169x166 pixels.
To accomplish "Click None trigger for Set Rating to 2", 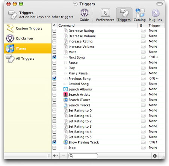I will tap(153, 121).
